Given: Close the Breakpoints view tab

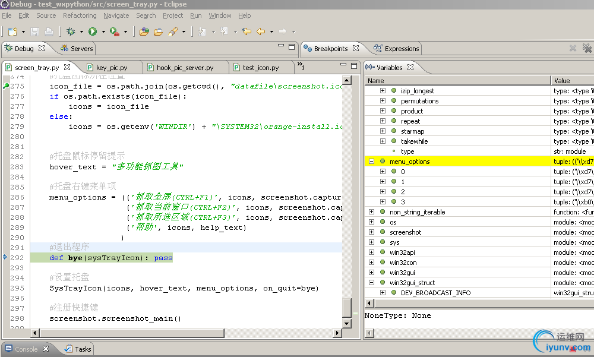Looking at the screenshot, I should [355, 48].
